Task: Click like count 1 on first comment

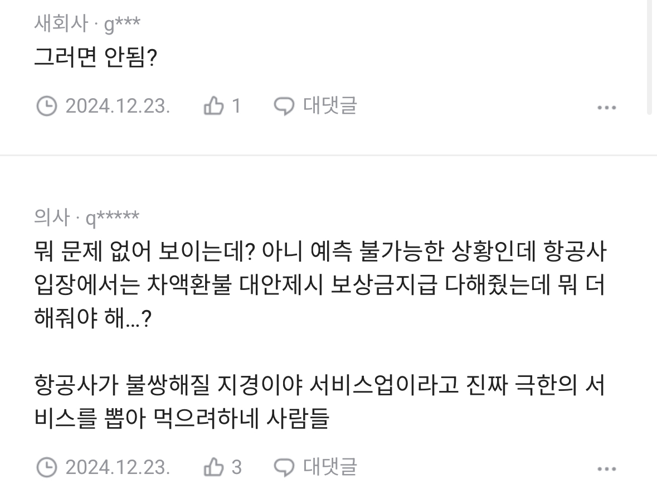Action: [236, 105]
